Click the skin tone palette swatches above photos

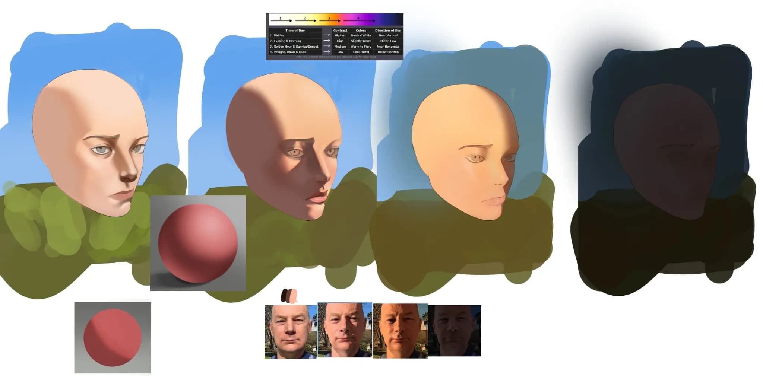click(289, 296)
